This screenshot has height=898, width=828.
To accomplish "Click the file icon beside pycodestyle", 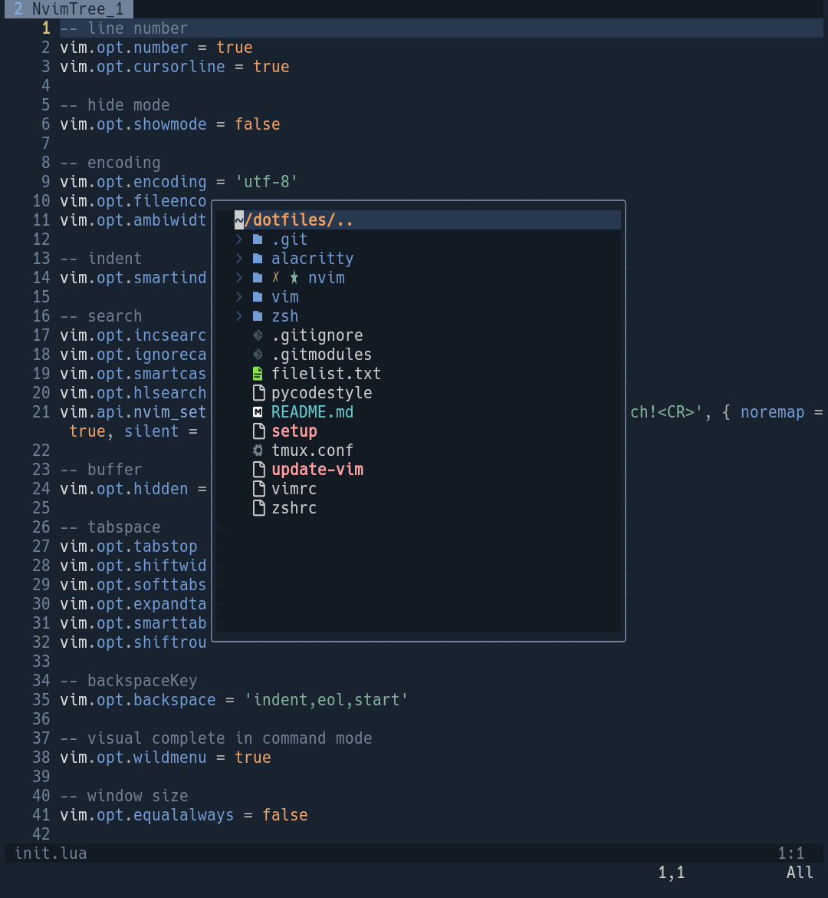I will [x=258, y=393].
